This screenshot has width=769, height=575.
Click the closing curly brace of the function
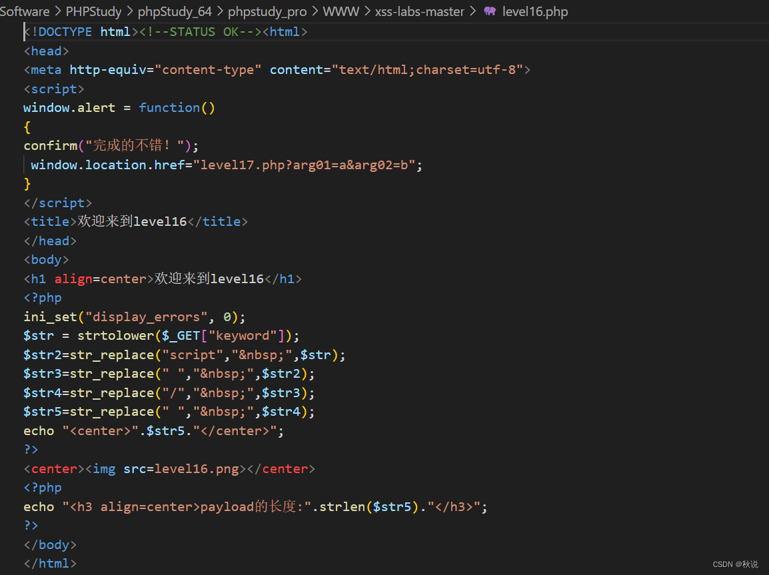click(27, 184)
